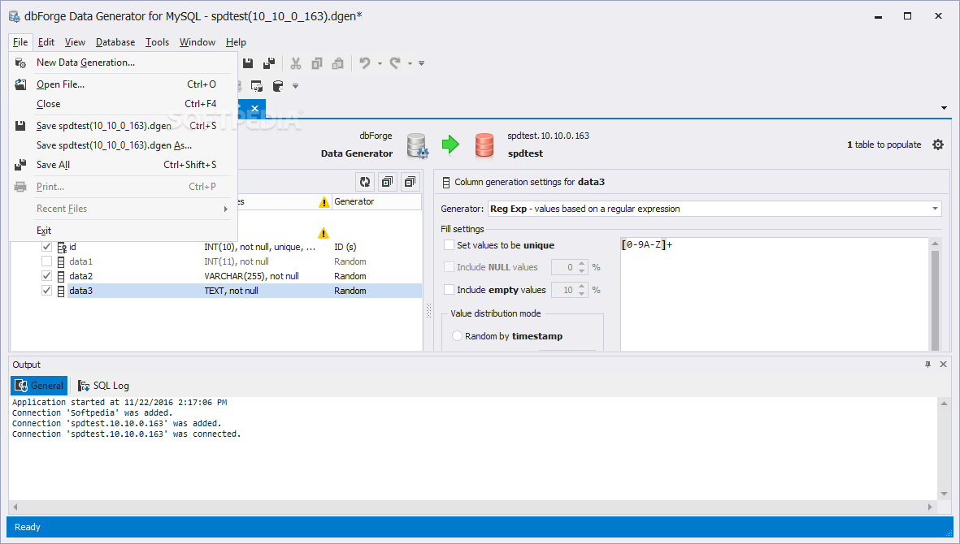Click the red spdtest database icon
The height and width of the screenshot is (544, 960).
(x=484, y=145)
